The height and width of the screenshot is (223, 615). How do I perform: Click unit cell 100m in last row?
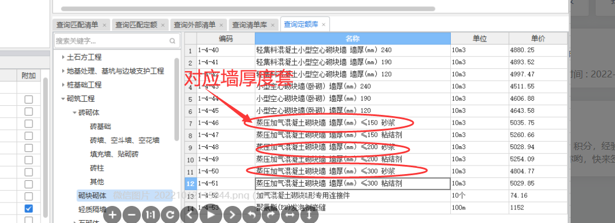pyautogui.click(x=480, y=208)
